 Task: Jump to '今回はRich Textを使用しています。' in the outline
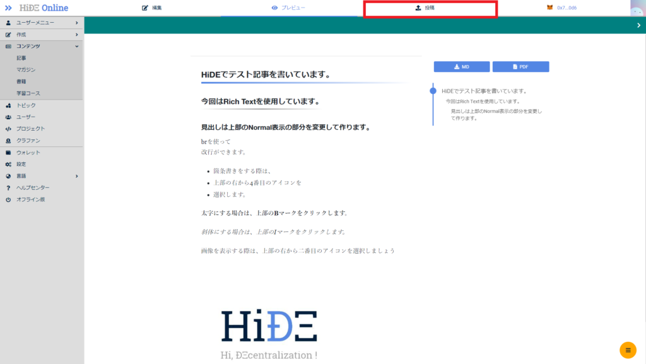(483, 102)
